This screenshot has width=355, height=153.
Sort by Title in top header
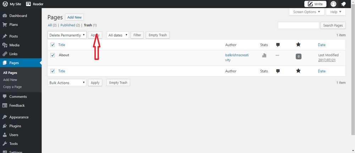(x=61, y=45)
